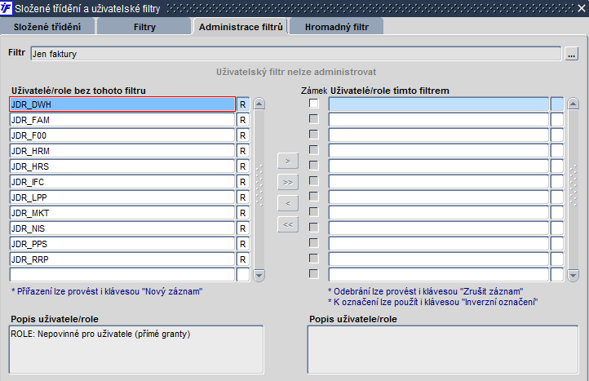This screenshot has width=589, height=381.
Task: Click the R flag next to JDR_MKT
Action: (243, 213)
